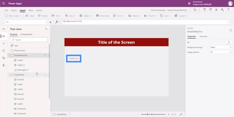Open the app launcher waffle icon
Screen dimensions: 234x117
pos(4,3)
